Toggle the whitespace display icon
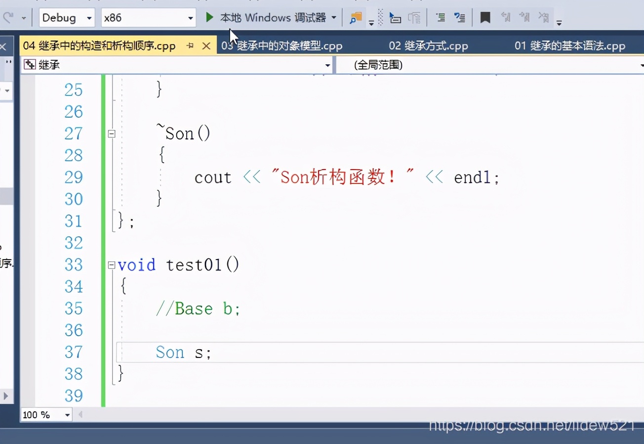Image resolution: width=644 pixels, height=444 pixels. click(x=380, y=17)
